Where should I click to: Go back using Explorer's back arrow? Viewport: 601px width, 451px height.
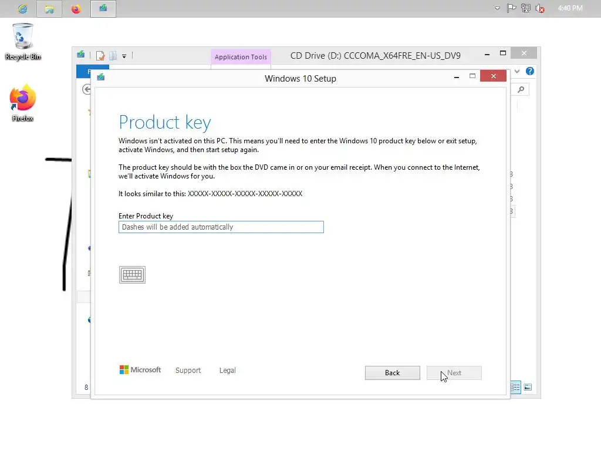pos(87,89)
